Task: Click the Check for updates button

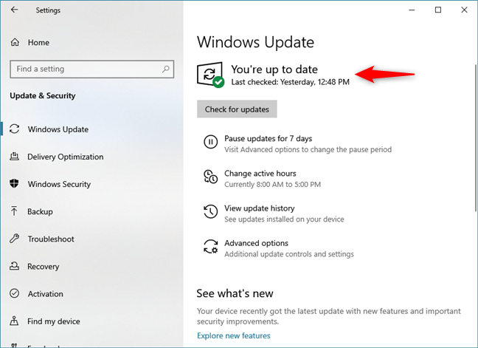Action: coord(237,109)
